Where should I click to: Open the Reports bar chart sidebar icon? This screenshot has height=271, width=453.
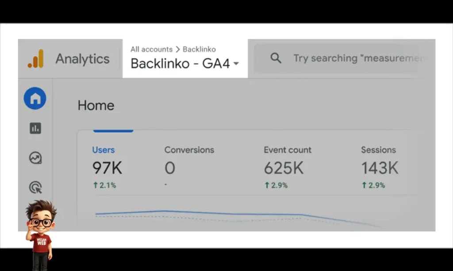tap(35, 128)
